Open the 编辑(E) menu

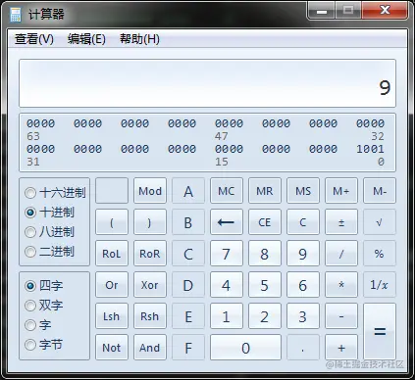86,39
